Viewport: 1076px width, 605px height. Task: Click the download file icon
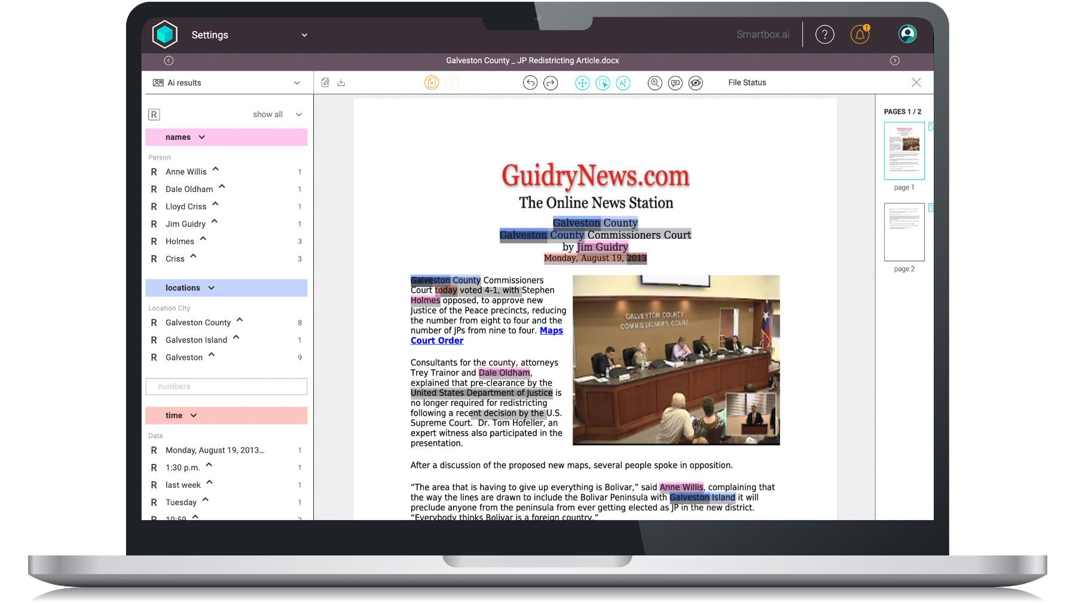click(341, 82)
